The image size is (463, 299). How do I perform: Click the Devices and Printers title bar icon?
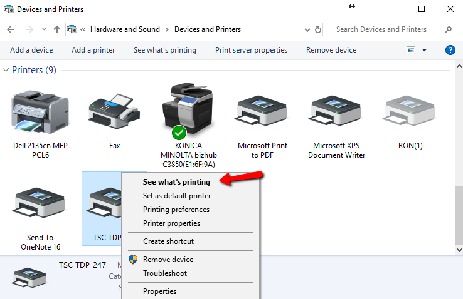(9, 9)
